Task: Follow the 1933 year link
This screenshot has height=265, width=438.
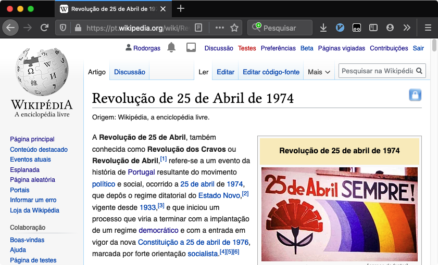Action: click(x=147, y=208)
